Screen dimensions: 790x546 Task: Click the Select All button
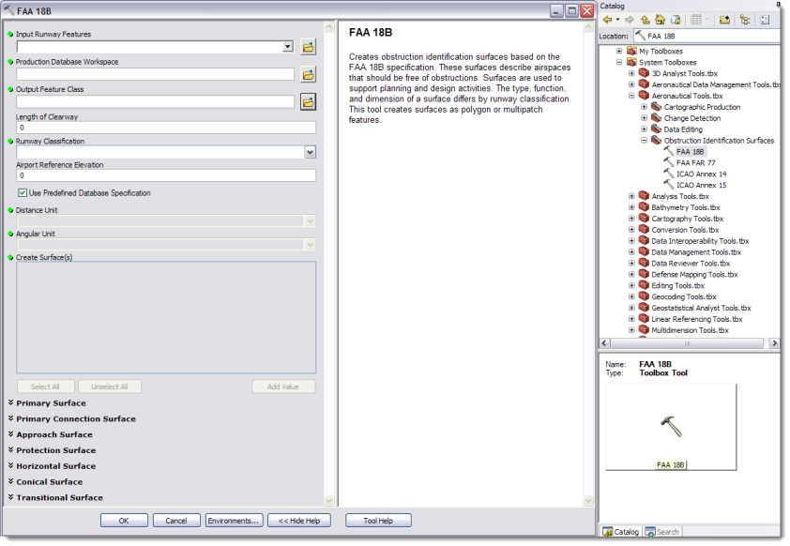45,387
